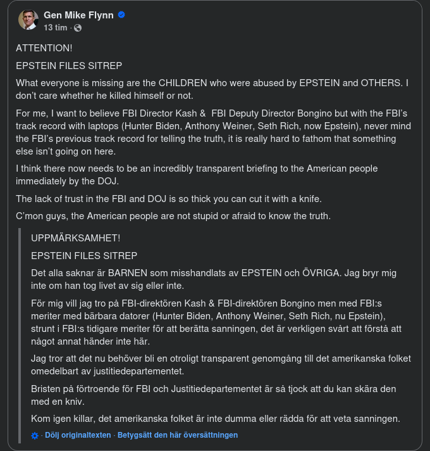
Task: Click the globe public-audience icon
Action: [78, 28]
